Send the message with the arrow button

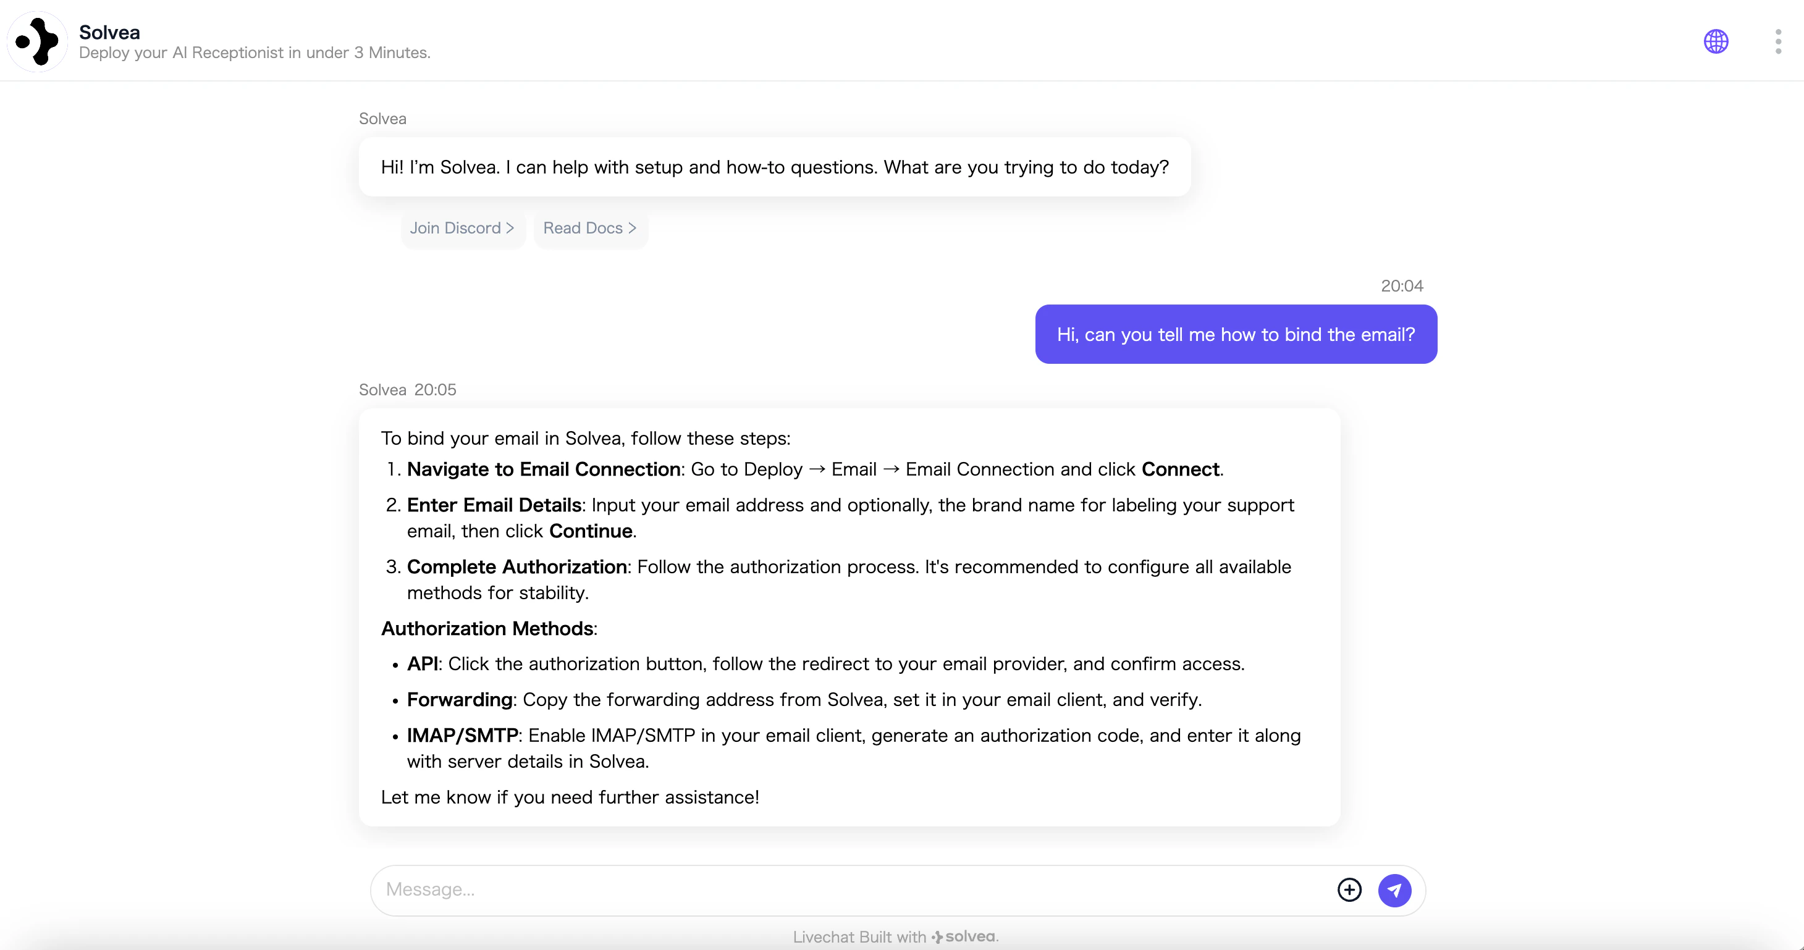coord(1394,890)
